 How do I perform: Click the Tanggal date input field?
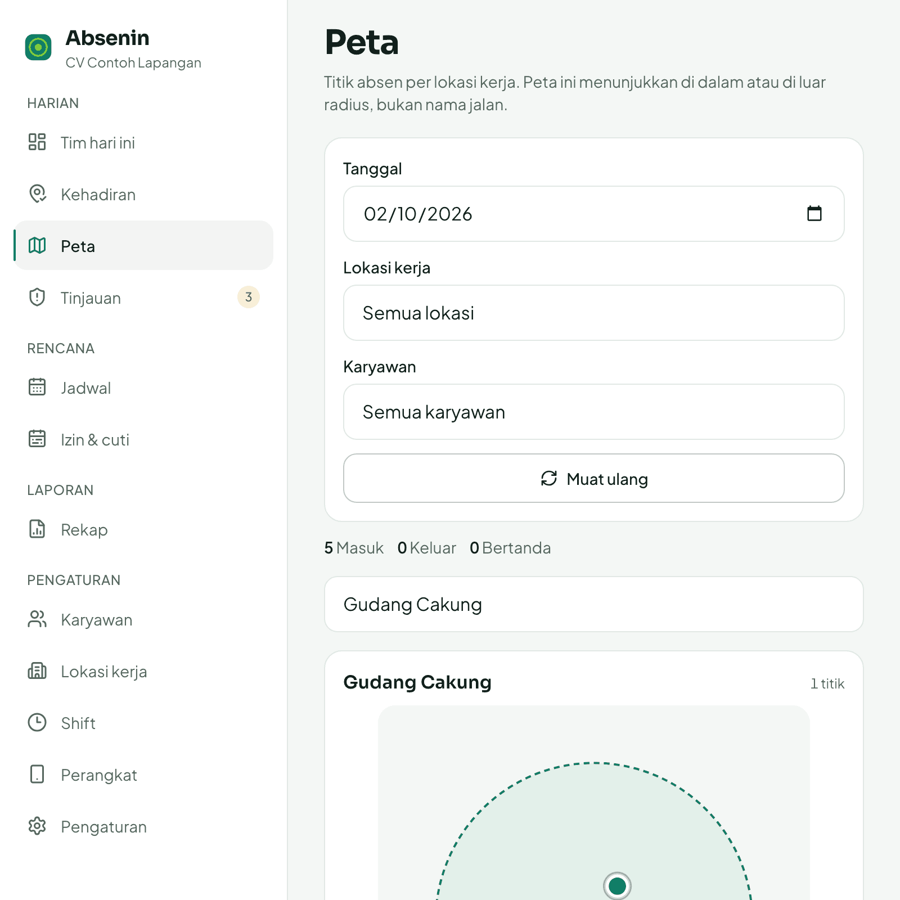pos(594,214)
